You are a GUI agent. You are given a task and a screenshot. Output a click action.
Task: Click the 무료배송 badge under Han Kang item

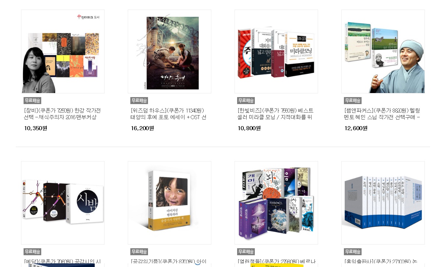[32, 100]
